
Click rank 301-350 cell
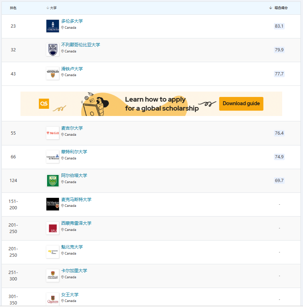(x=13, y=299)
